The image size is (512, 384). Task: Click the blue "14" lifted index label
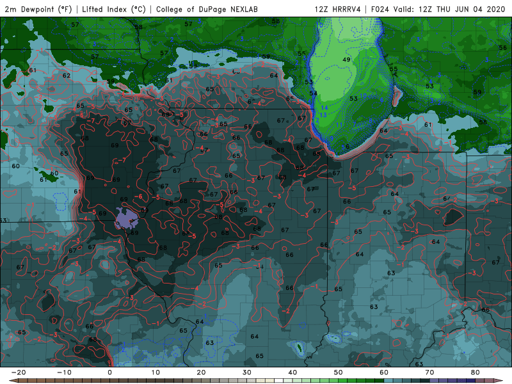(324, 108)
